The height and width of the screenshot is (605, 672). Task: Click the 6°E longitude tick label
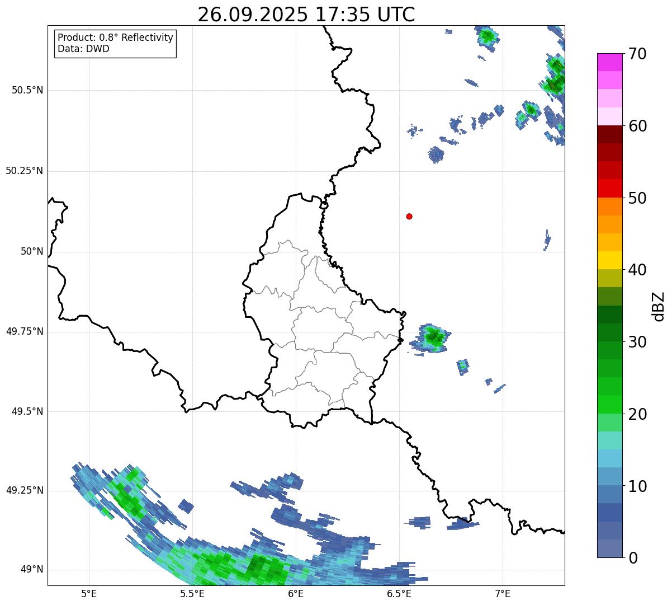pos(296,593)
